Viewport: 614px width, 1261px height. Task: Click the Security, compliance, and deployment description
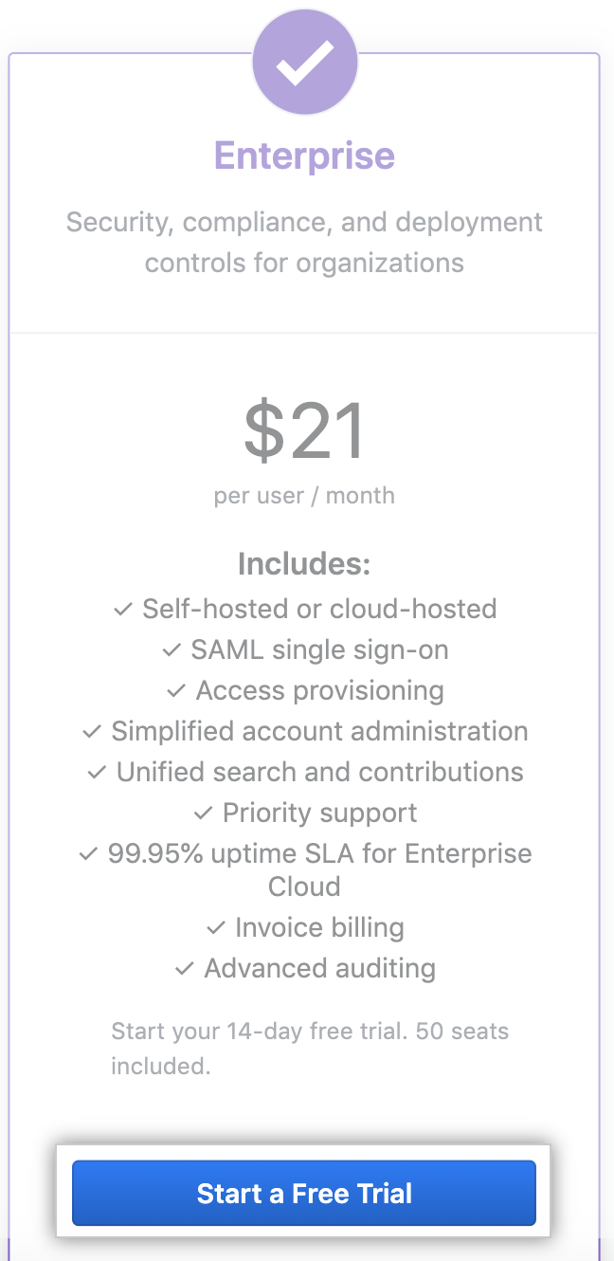click(304, 242)
